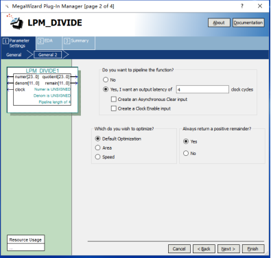Click 'Denom is UNSIGNED' text
271x258 pixels.
(52, 95)
